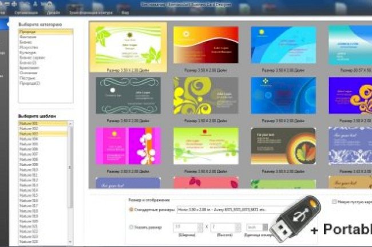This screenshot has height=247, width=372.
Task: Enable the Указать размер radio option
Action: [x=130, y=226]
